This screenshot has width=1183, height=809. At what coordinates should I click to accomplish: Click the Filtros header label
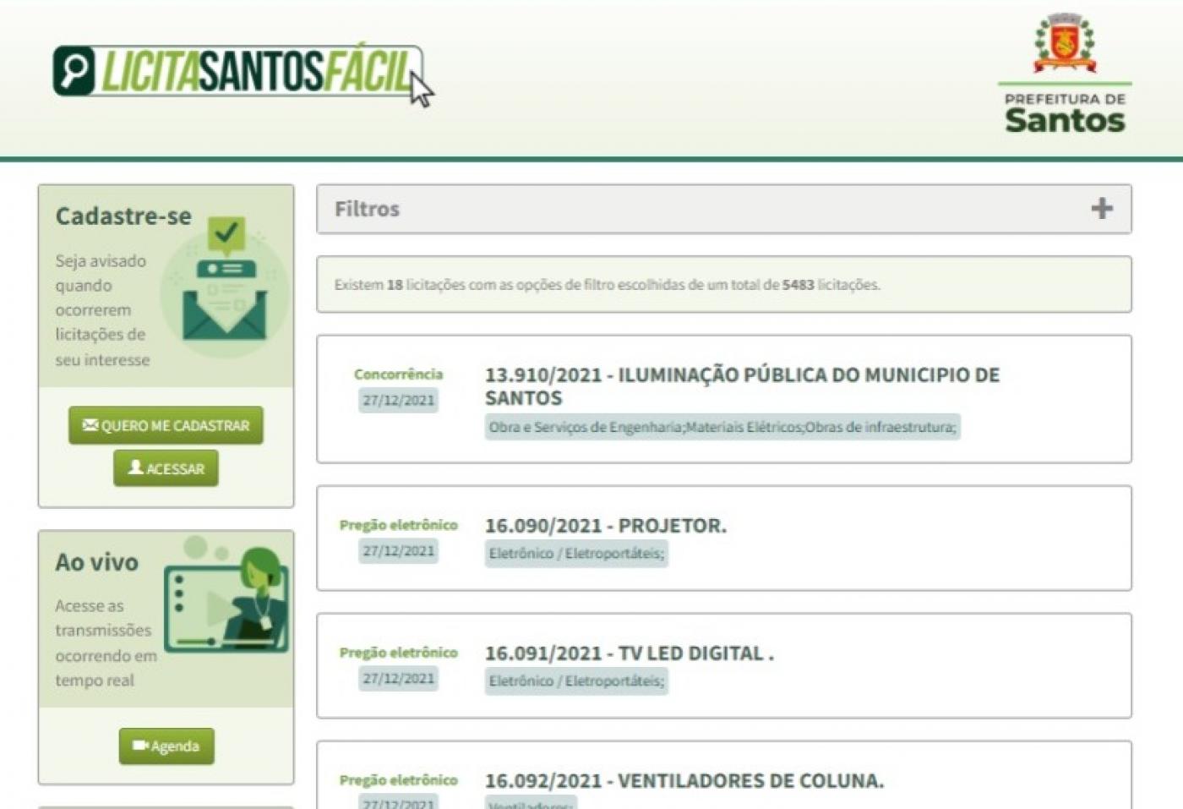pos(367,209)
